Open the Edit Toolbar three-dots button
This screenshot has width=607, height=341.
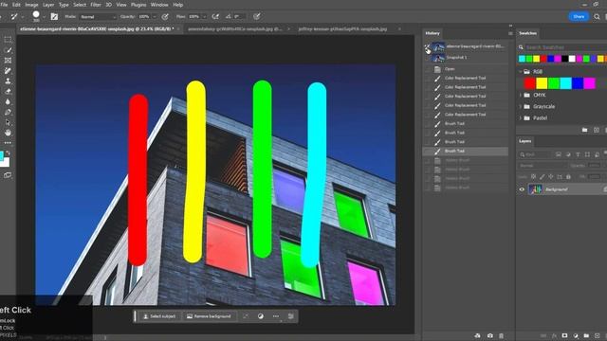click(8, 143)
